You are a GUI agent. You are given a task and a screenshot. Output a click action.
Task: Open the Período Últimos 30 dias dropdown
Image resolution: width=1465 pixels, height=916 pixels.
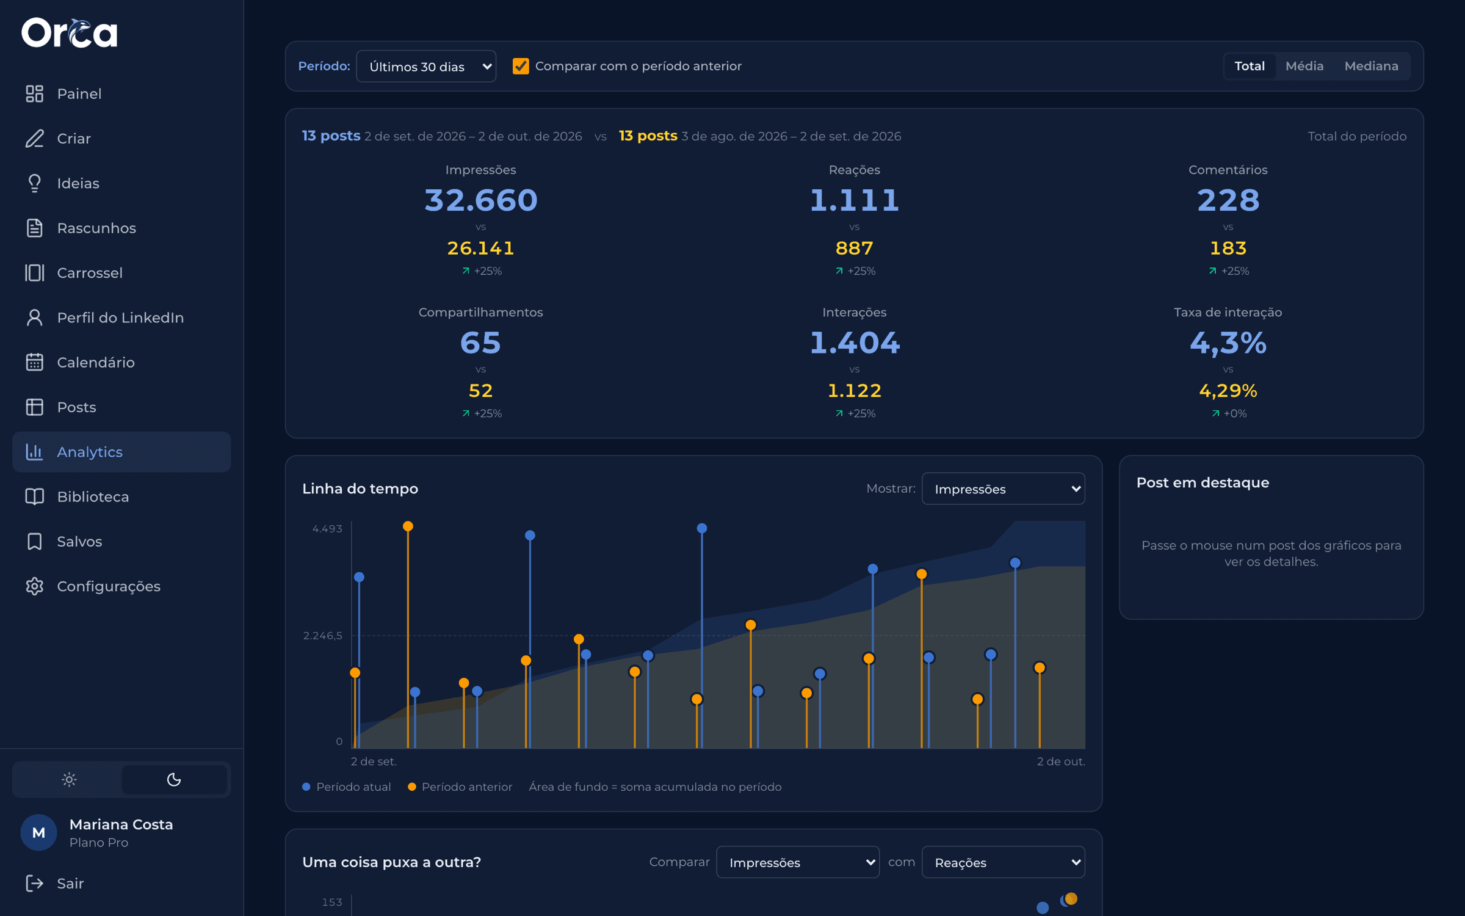point(426,67)
